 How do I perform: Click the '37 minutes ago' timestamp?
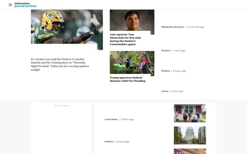(196, 27)
